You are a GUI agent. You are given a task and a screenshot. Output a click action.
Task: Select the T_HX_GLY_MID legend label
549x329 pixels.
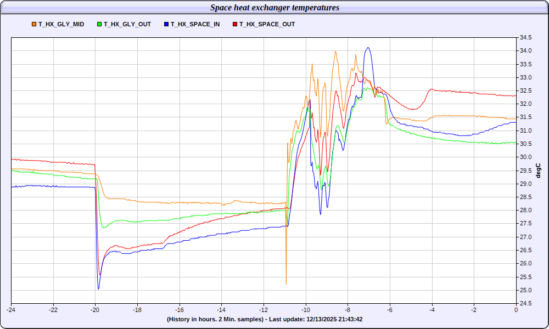pos(61,25)
